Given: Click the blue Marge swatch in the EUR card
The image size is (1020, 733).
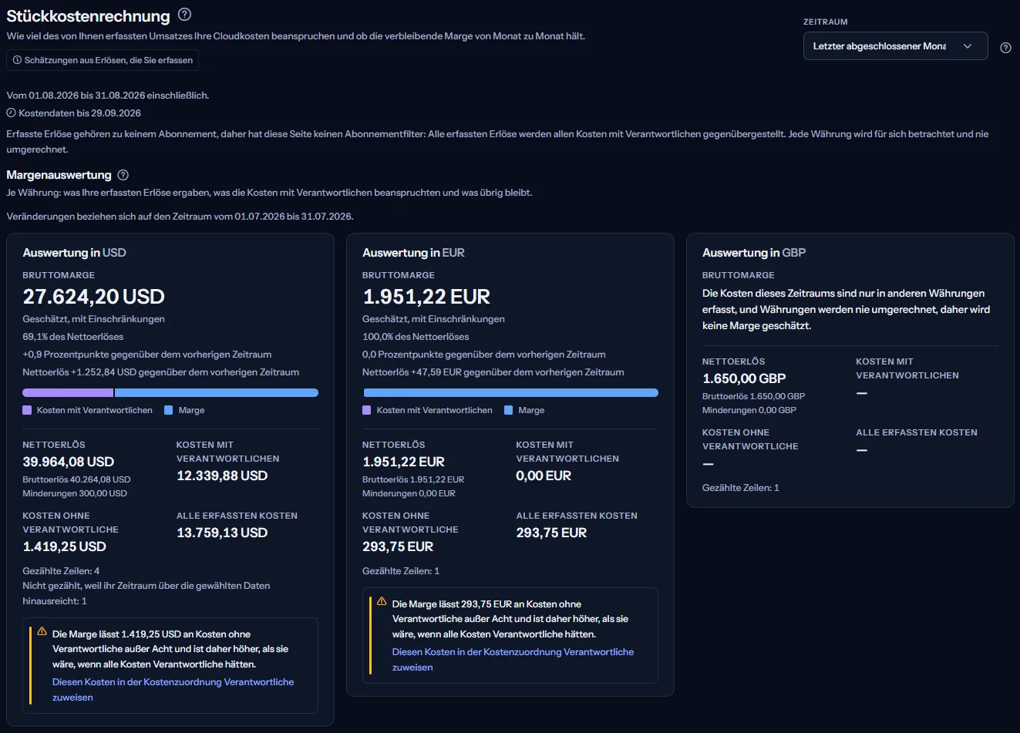Looking at the screenshot, I should pos(508,410).
